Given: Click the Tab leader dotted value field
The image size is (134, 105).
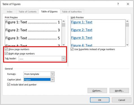Looking at the screenshot, I should tap(40, 59).
